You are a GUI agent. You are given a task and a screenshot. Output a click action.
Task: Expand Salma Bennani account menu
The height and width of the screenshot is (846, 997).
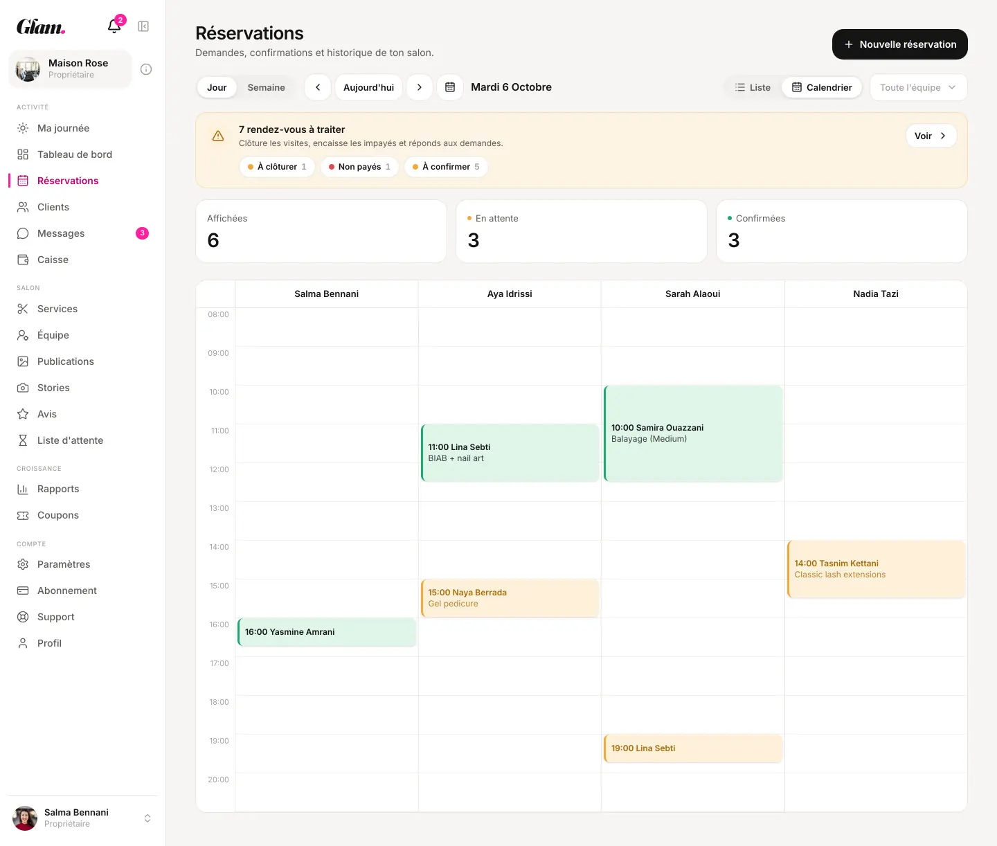[x=83, y=818]
